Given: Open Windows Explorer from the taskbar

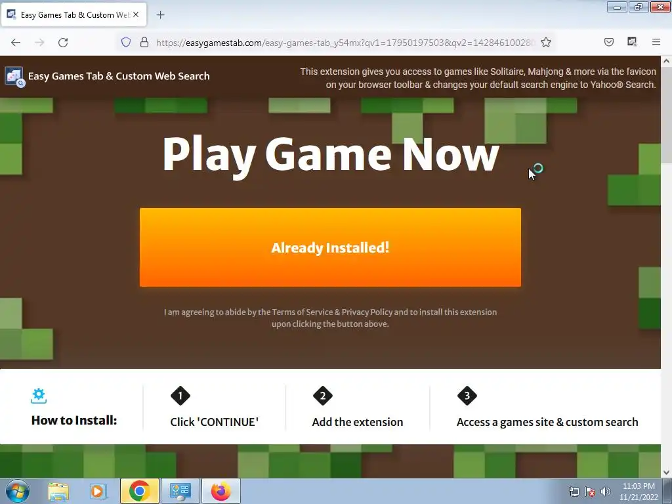Looking at the screenshot, I should click(x=58, y=491).
